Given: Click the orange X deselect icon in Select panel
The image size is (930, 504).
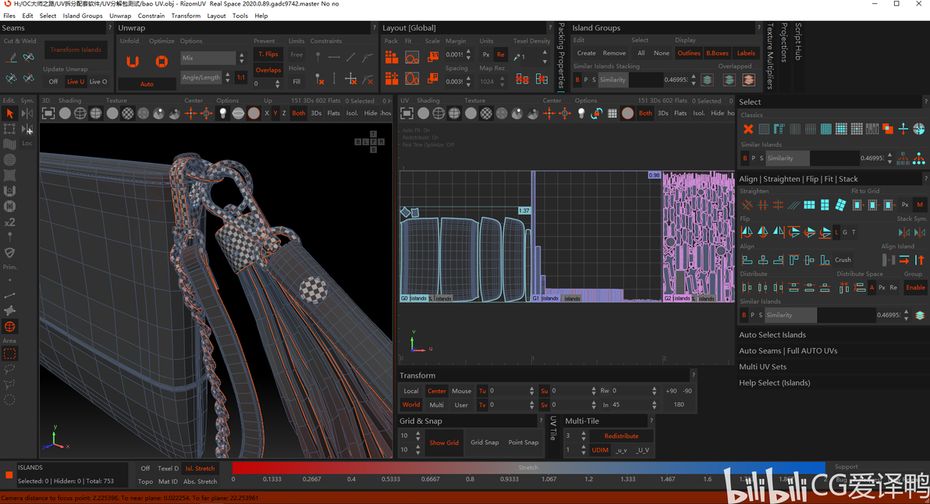Looking at the screenshot, I should click(748, 129).
